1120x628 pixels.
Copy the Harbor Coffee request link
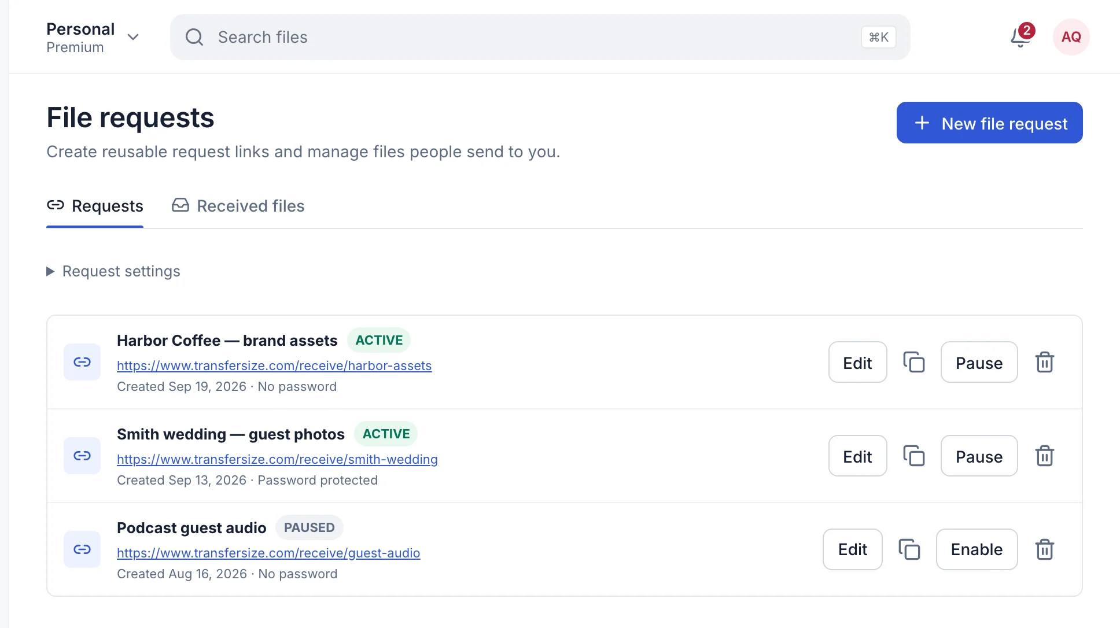click(914, 362)
